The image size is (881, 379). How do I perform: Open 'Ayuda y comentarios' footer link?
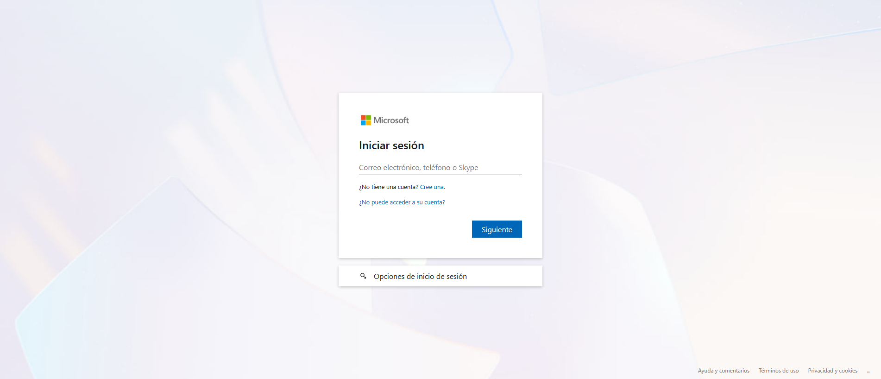pyautogui.click(x=724, y=371)
